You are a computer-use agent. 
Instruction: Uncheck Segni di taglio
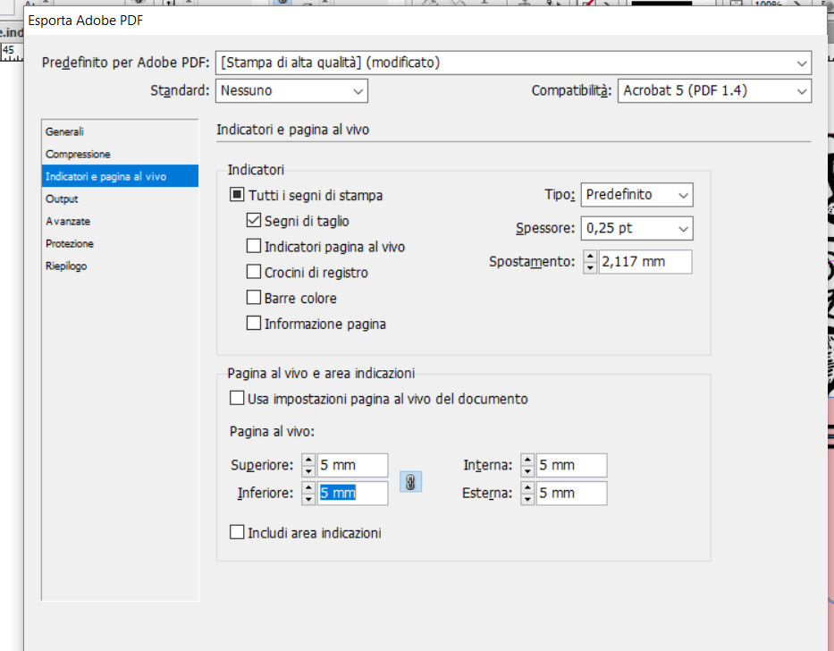[x=254, y=220]
